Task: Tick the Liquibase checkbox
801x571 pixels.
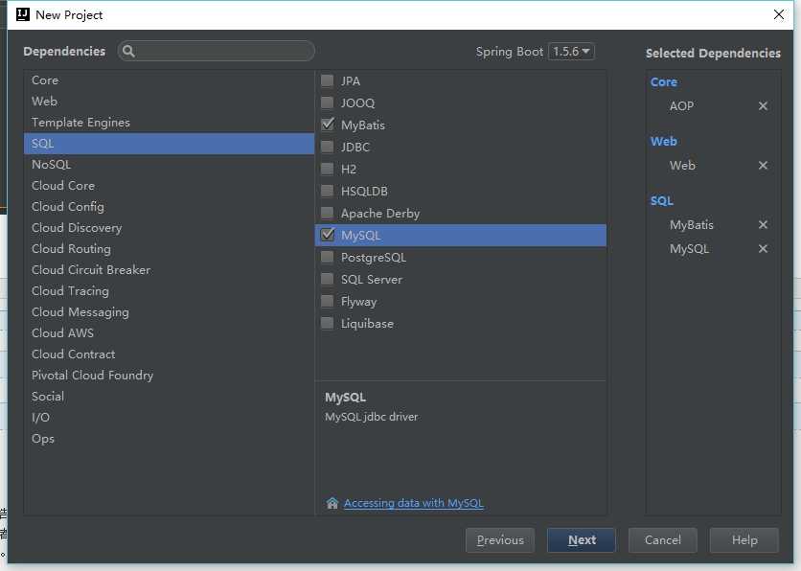Action: click(328, 323)
